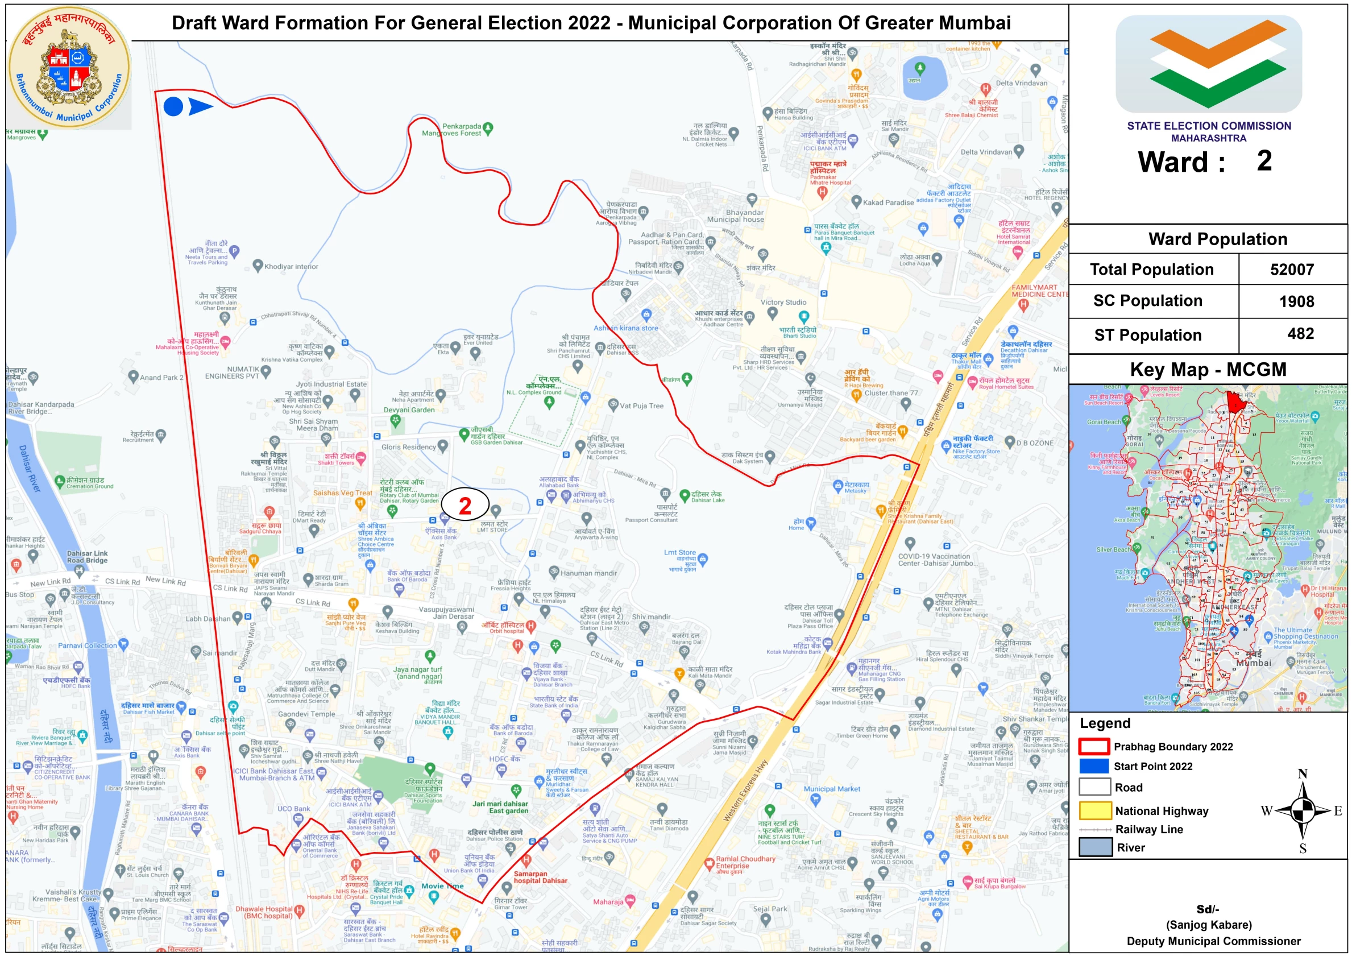This screenshot has height=956, width=1352.
Task: Click the Dhawale Hospital marker icon
Action: 299,911
